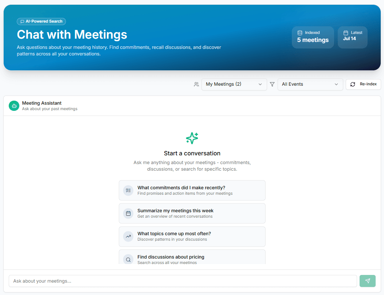Choose 'What commitments did I make recently?' suggestion
The image size is (384, 295).
(x=192, y=190)
